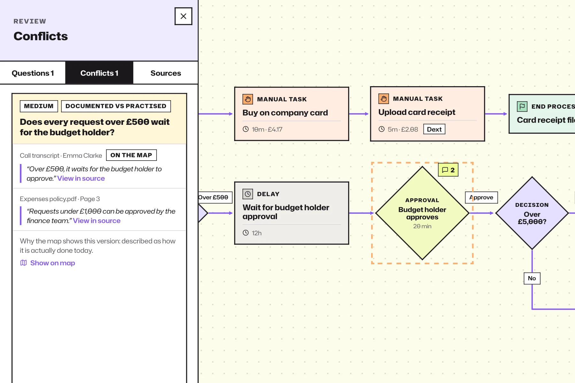Click the clock icon beside 12h
The image size is (575, 383).
(x=246, y=233)
